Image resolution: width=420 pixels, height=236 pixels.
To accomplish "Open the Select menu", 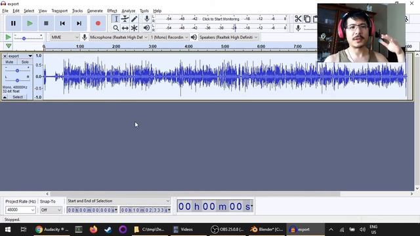I will pos(29,10).
